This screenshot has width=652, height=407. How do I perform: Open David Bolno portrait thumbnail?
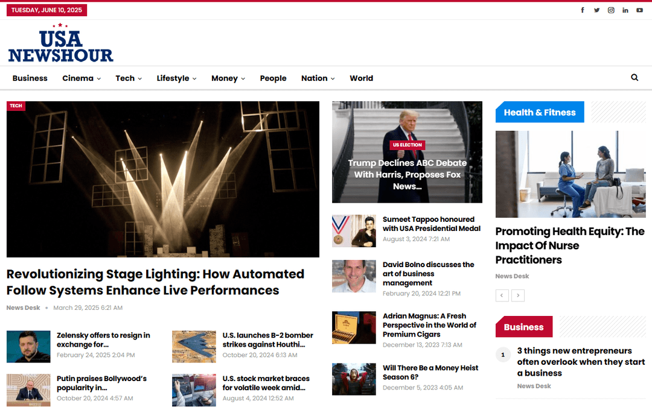(354, 276)
